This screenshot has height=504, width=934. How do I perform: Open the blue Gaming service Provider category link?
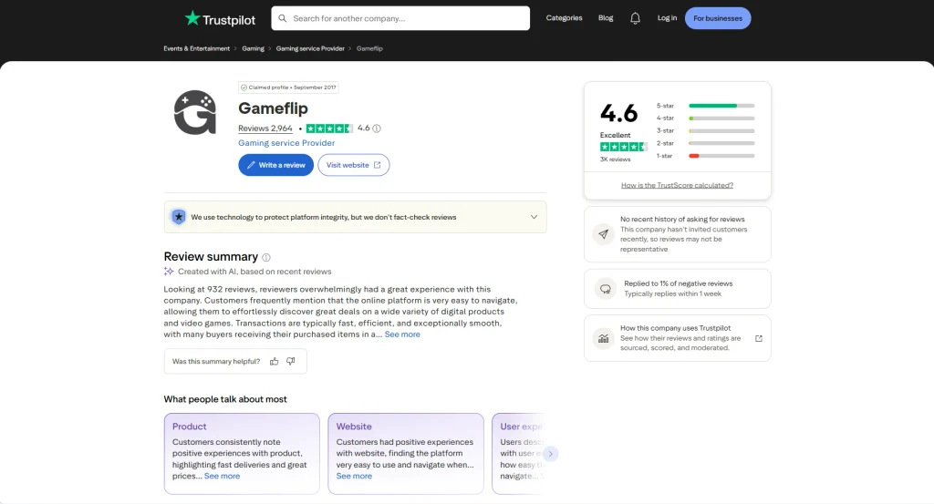(x=286, y=143)
